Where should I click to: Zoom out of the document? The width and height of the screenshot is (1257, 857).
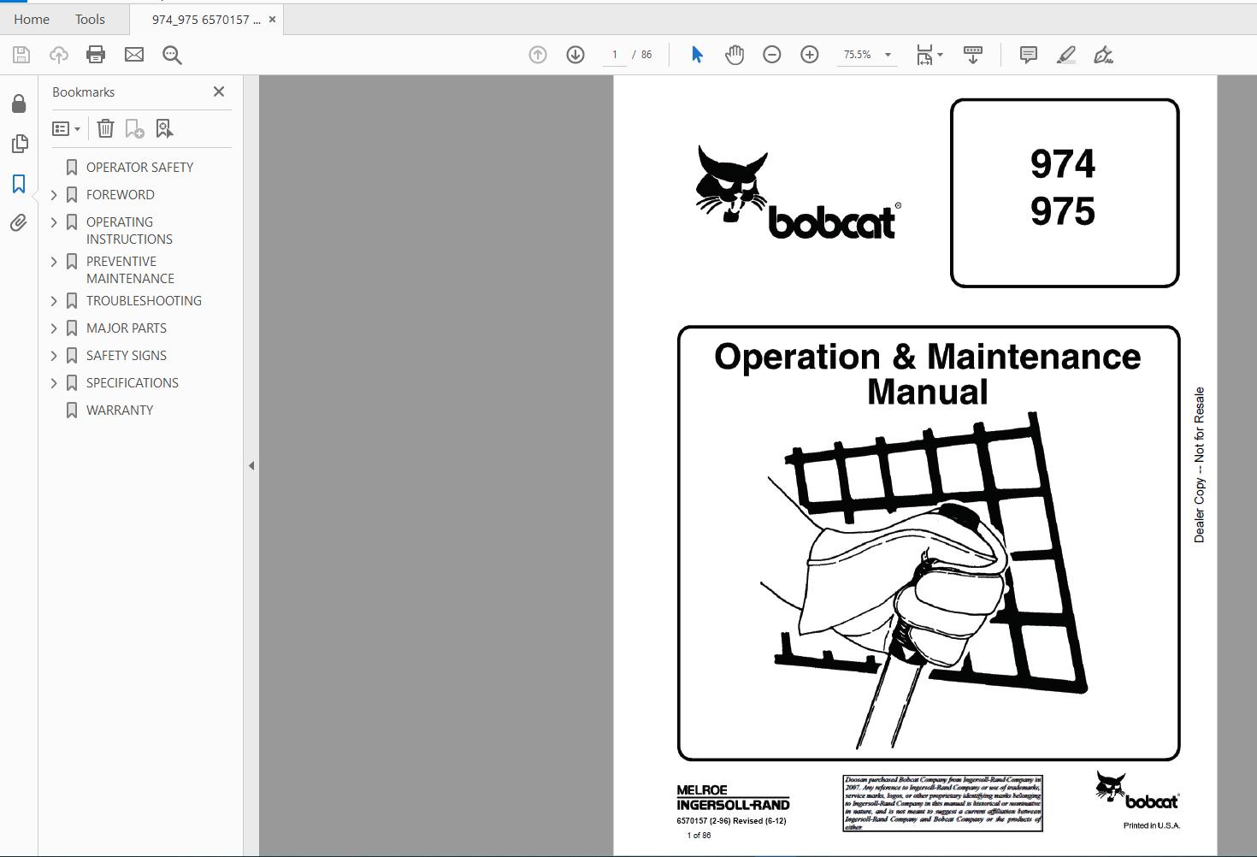[771, 54]
